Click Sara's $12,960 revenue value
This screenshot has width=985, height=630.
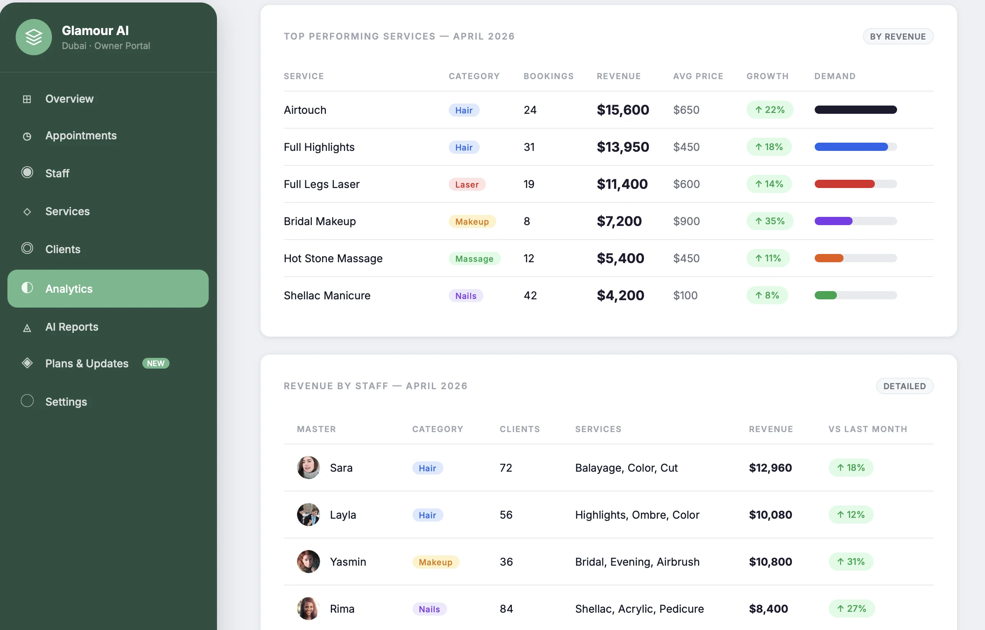tap(771, 468)
